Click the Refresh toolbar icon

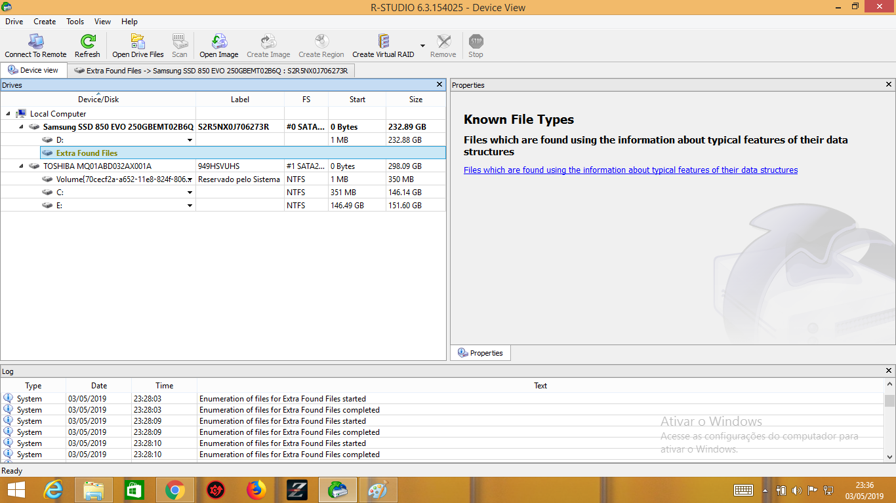tap(87, 46)
